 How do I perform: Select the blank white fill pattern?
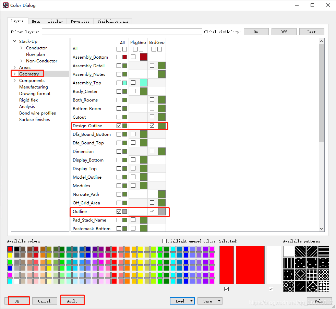point(289,251)
